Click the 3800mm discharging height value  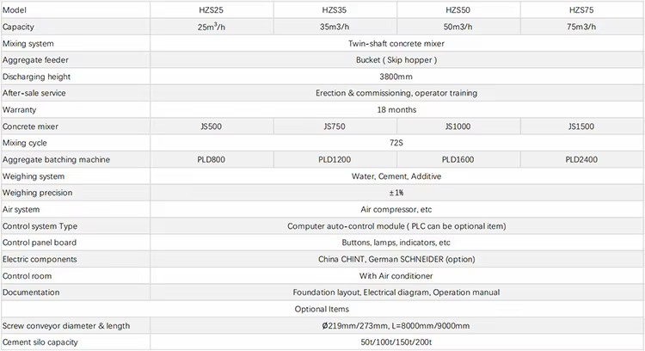point(396,77)
